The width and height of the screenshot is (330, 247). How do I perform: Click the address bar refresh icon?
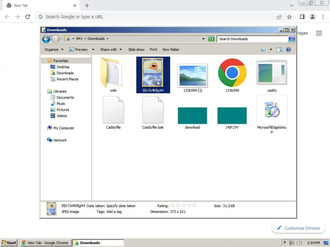[x=211, y=39]
